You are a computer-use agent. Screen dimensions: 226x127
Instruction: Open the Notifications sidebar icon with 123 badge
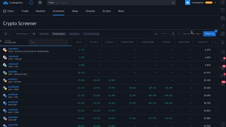click(x=223, y=83)
